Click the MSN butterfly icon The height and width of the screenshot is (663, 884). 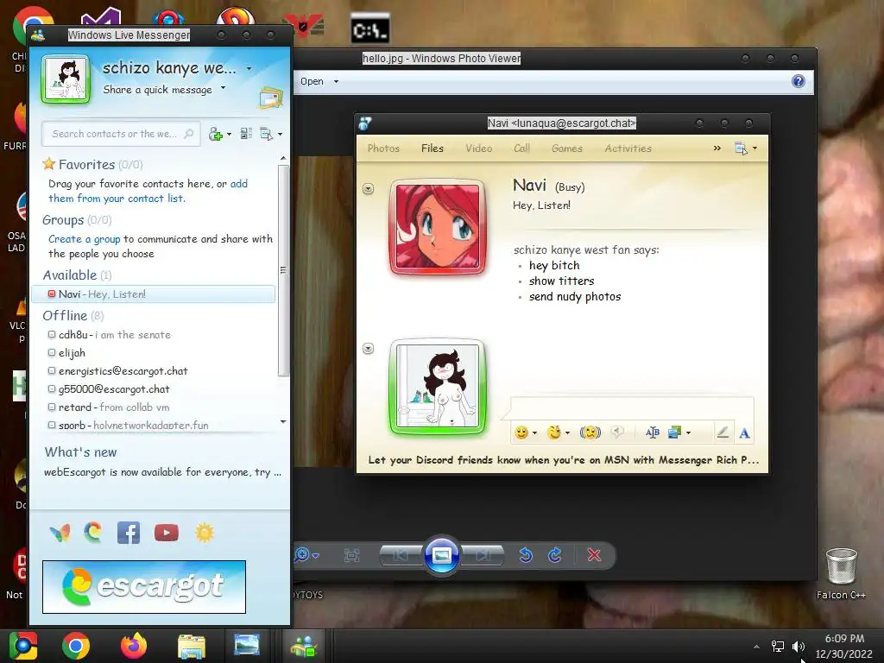click(60, 533)
